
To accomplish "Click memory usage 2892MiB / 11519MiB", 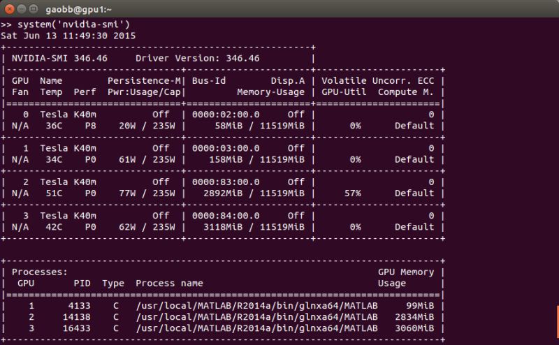I will point(254,193).
